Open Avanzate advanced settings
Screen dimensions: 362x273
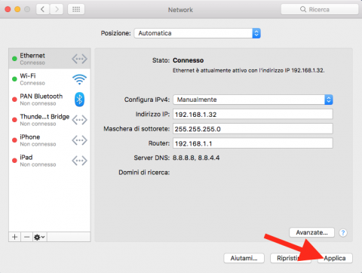311,232
